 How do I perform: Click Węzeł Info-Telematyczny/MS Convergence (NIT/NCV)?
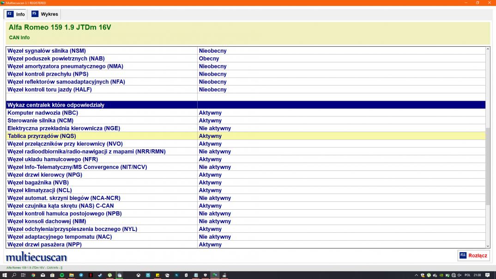246,167
